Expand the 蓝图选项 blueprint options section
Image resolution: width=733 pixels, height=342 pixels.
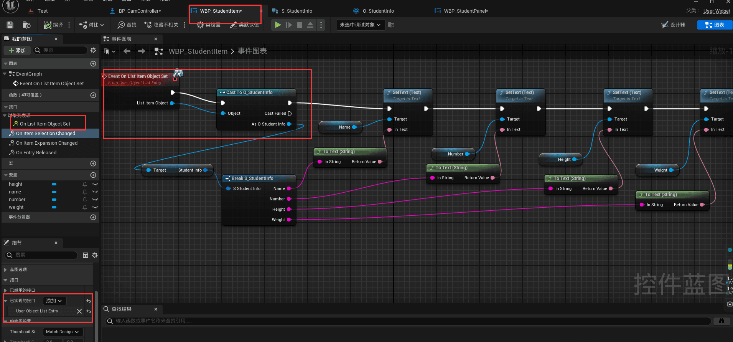coord(5,270)
